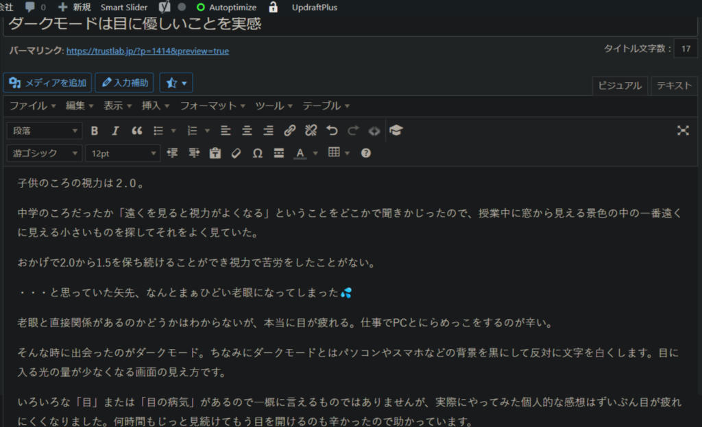Open the 段落 paragraph format dropdown
702x427 pixels.
45,131
